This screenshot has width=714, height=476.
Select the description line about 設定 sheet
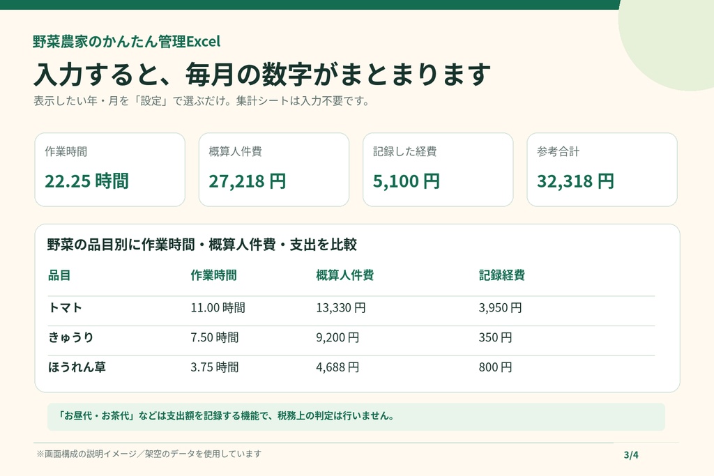(x=202, y=101)
